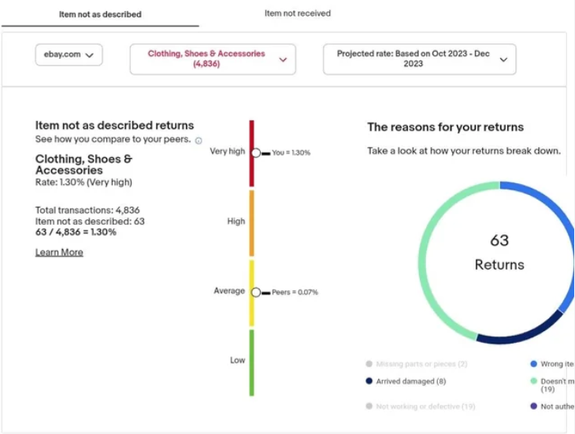Click the green 'Low' rating bar segment
575x434 pixels.
click(252, 362)
